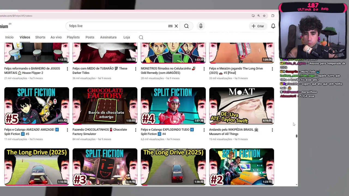
Task: Open the notifications bell
Action: pos(273,26)
